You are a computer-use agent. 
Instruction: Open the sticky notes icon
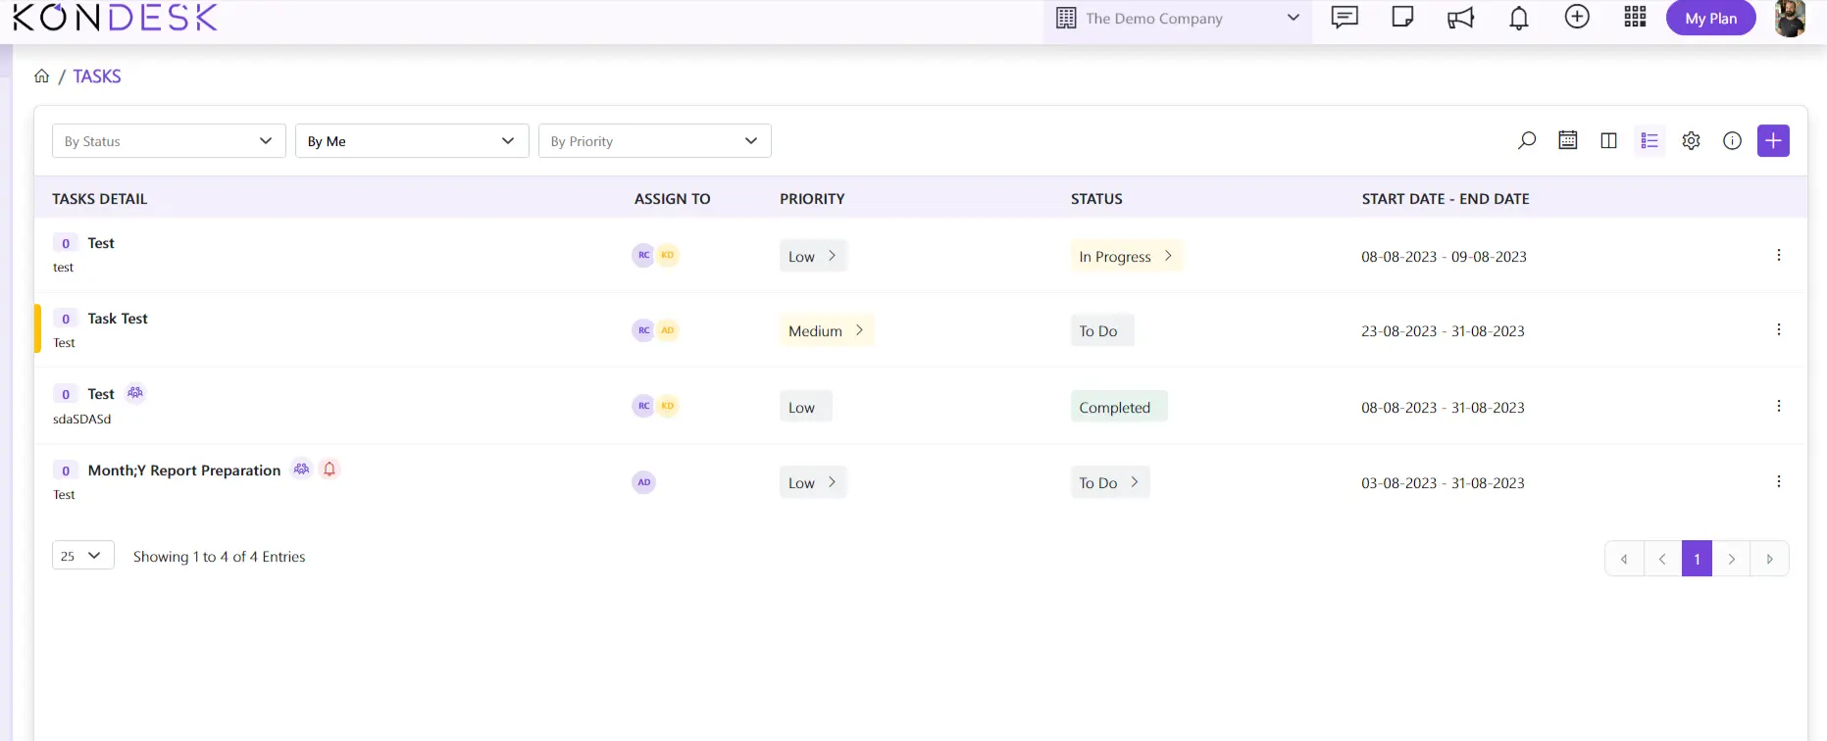click(1402, 18)
